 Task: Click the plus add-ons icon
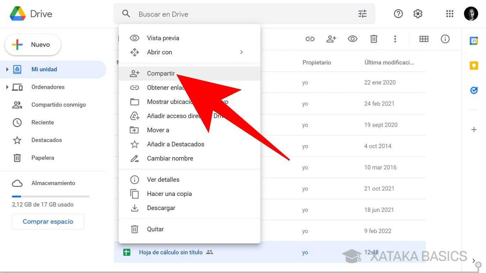click(474, 130)
